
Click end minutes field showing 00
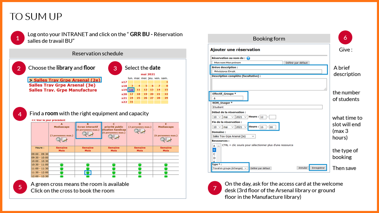click(272, 127)
